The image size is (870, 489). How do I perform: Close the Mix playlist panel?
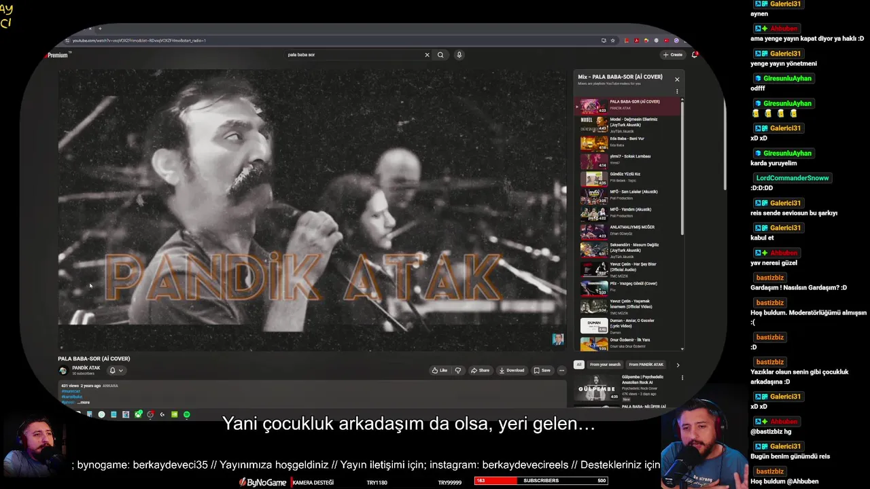(677, 79)
